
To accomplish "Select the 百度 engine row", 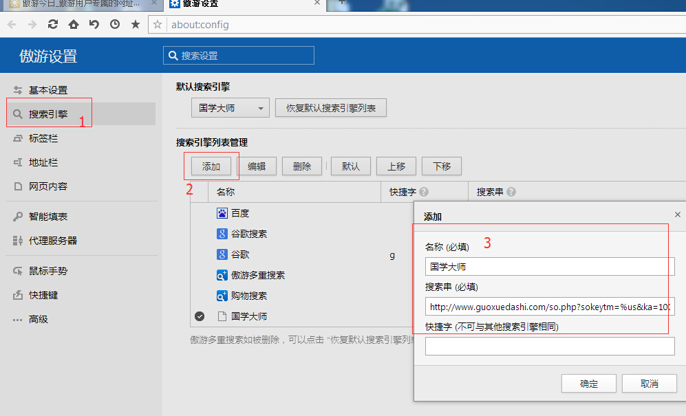I will click(x=302, y=213).
